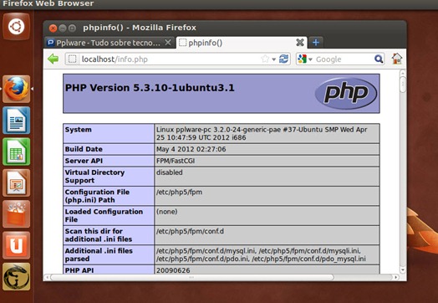Click the localhost/info.php address field
Viewport: 438px width, 303px height.
tap(177, 59)
